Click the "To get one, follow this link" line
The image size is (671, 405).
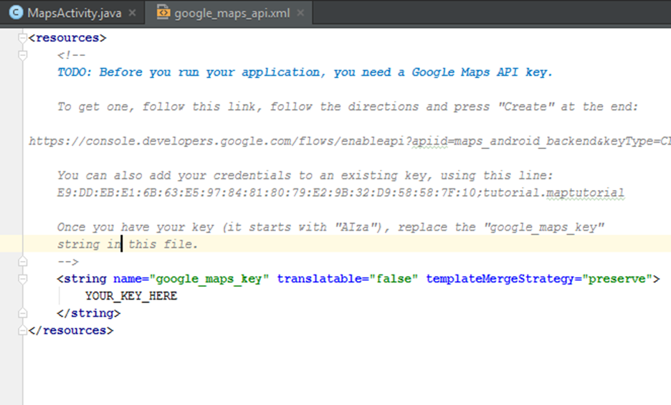coord(348,107)
